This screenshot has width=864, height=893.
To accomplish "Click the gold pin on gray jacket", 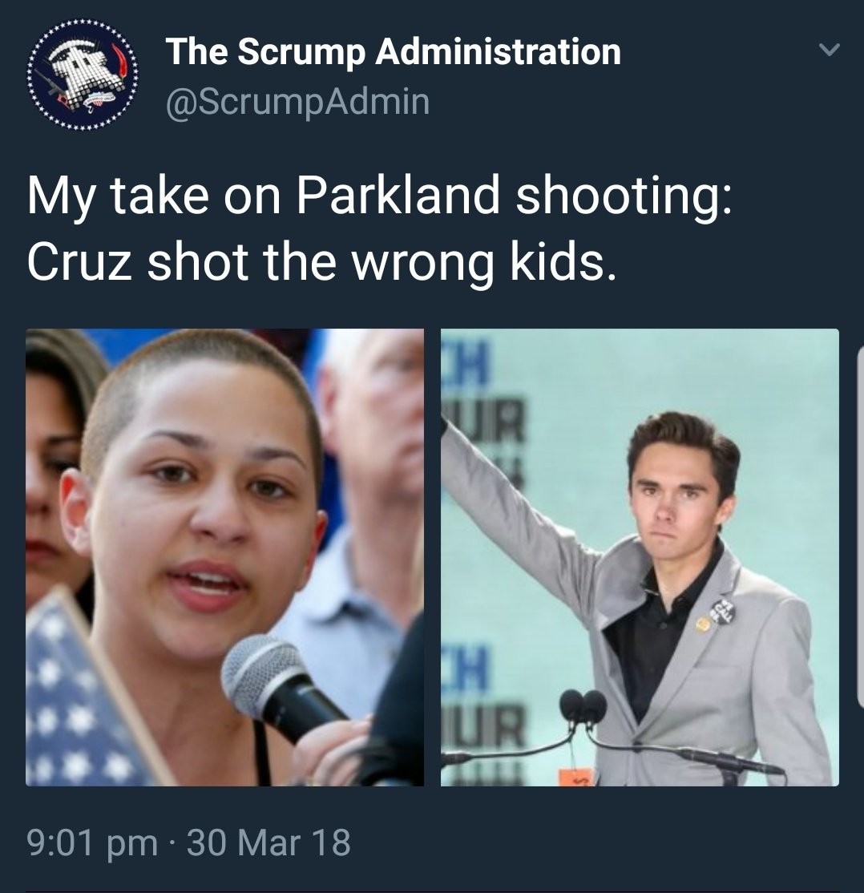I will (x=703, y=624).
